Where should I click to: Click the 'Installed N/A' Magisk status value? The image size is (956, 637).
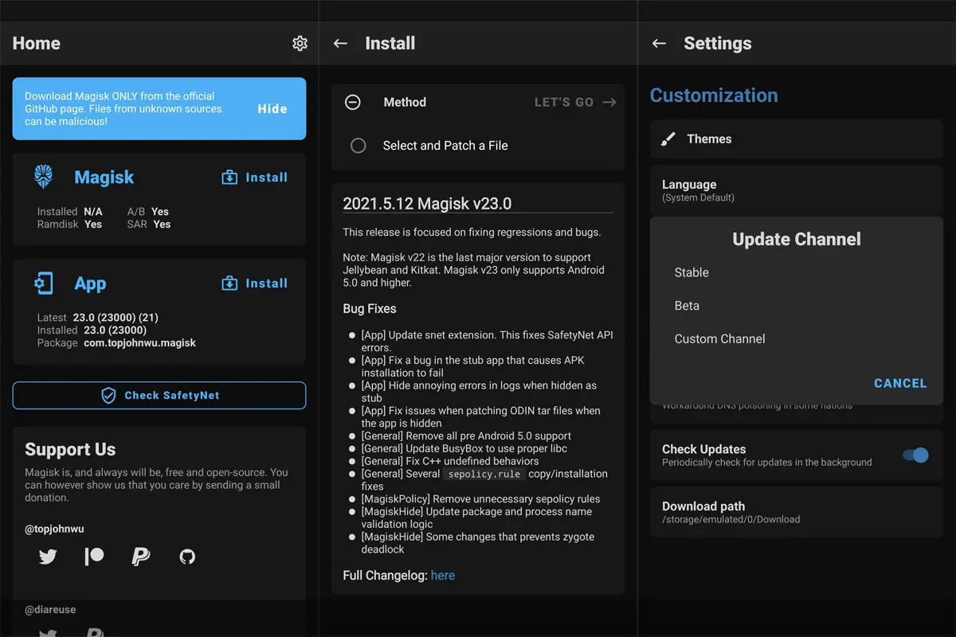[70, 212]
